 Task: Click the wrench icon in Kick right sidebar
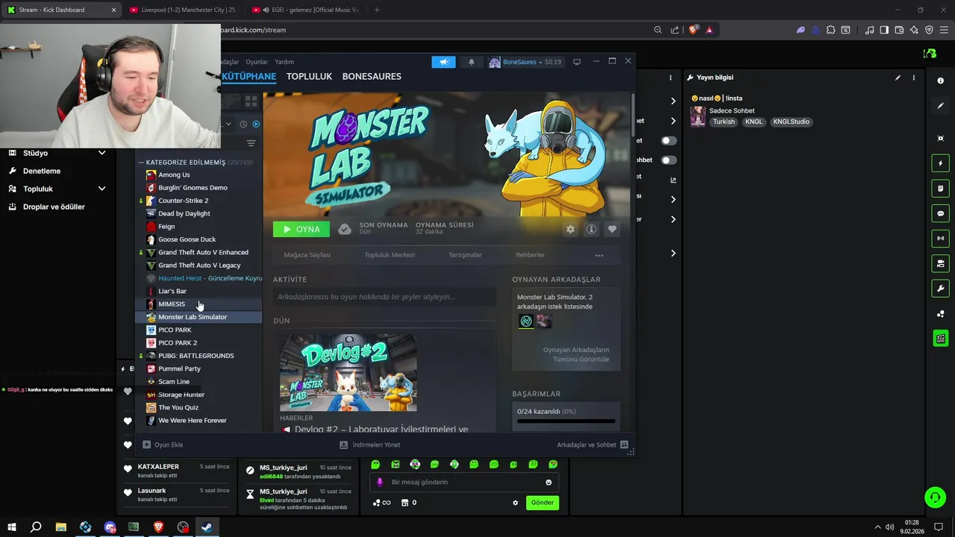pyautogui.click(x=940, y=289)
